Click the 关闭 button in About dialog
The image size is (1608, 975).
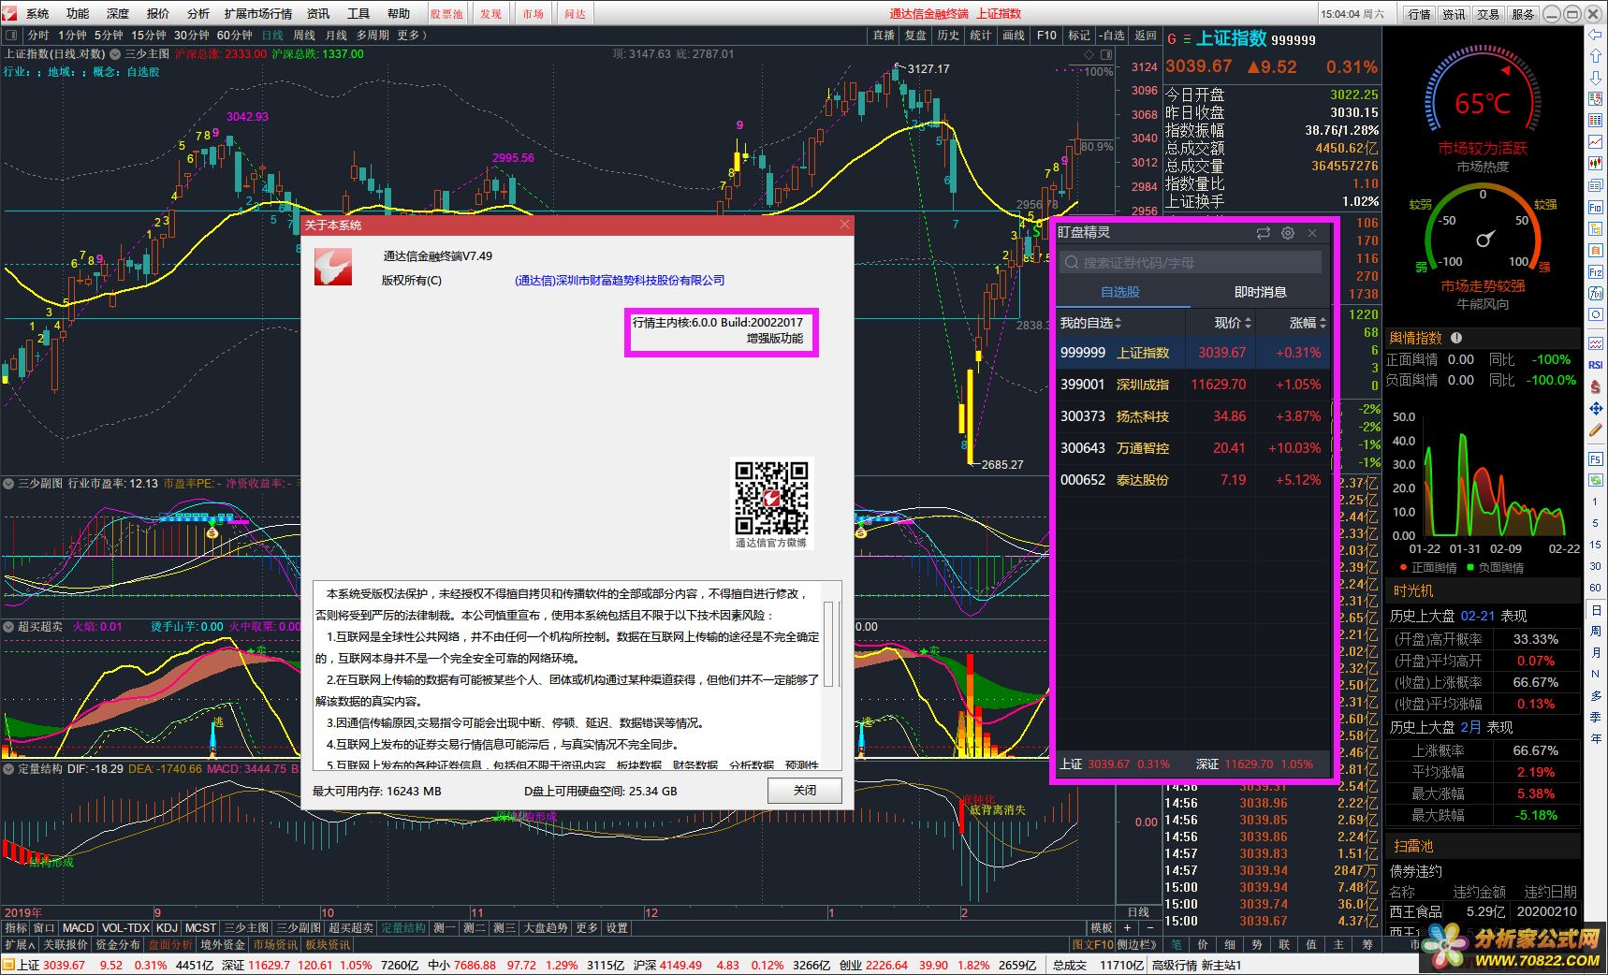pyautogui.click(x=805, y=791)
